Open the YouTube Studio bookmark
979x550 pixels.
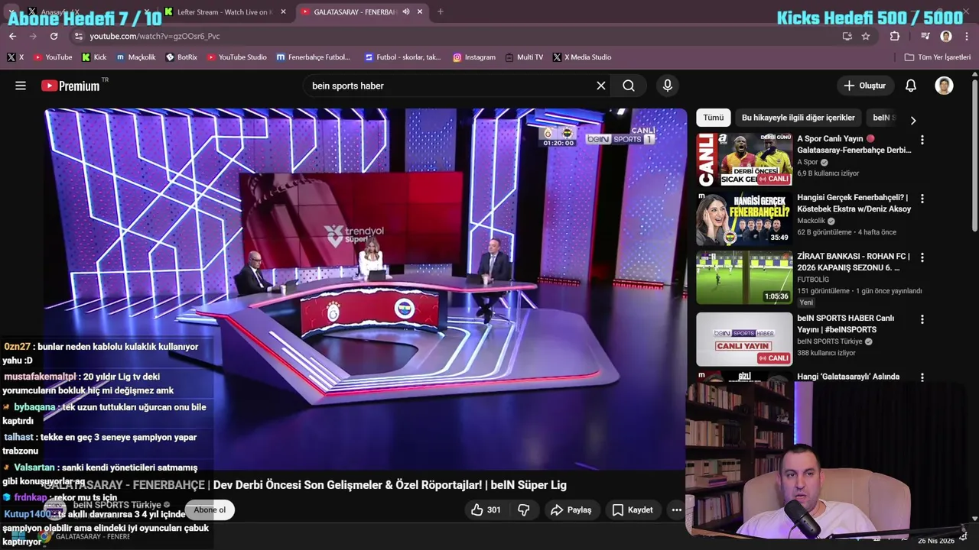click(x=237, y=57)
